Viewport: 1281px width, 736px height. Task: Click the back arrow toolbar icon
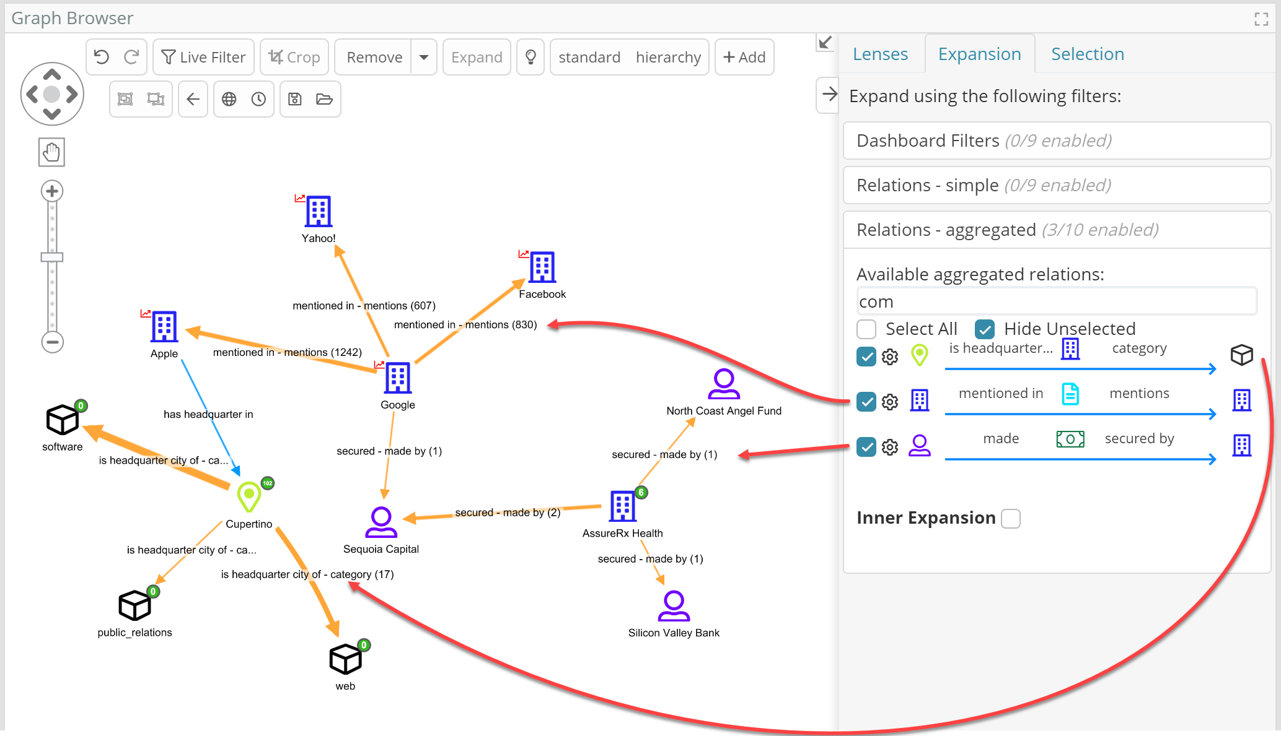(x=193, y=99)
